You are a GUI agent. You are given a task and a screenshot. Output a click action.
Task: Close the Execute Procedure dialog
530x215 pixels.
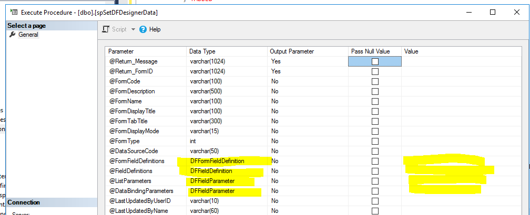pyautogui.click(x=516, y=12)
